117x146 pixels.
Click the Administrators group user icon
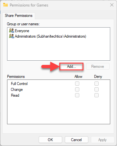coord(12,36)
